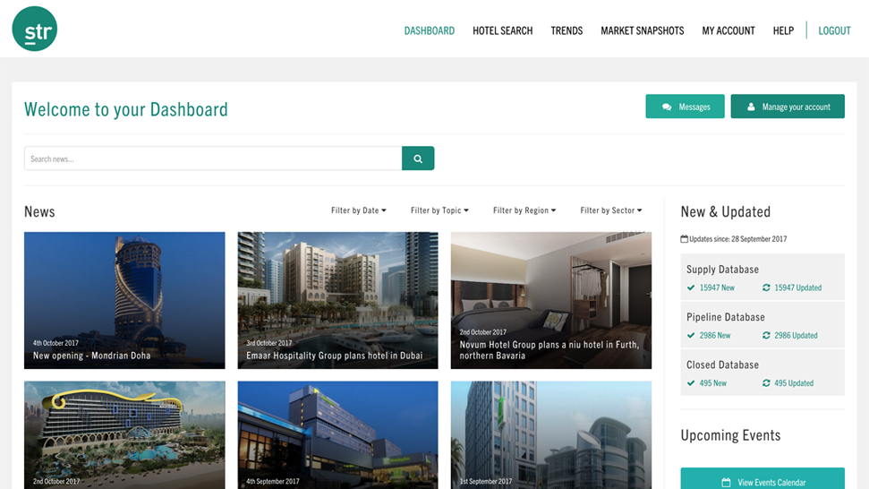Open the Emaar Hospitality Dubai news card

coord(337,301)
